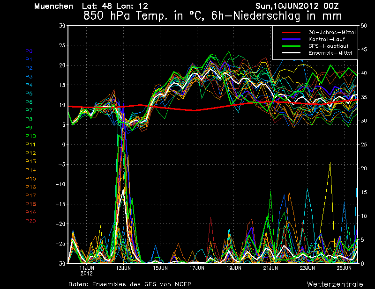Click the left axis value 30
375x289 pixels.
pyautogui.click(x=62, y=26)
